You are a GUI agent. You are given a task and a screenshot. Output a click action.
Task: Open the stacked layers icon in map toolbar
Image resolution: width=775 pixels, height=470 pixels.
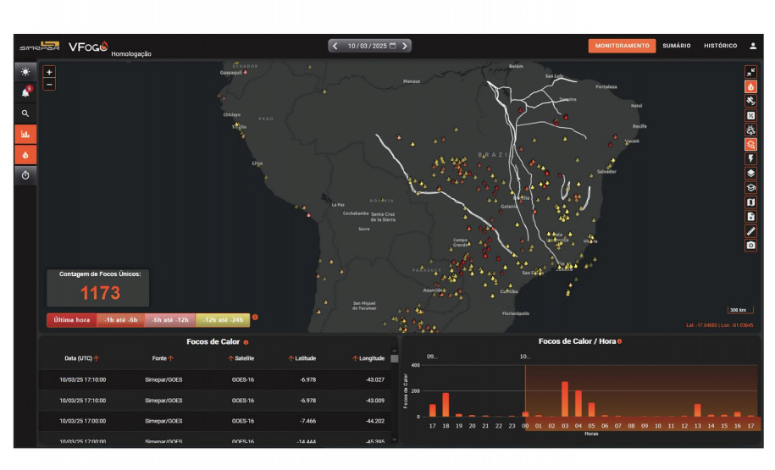[750, 173]
